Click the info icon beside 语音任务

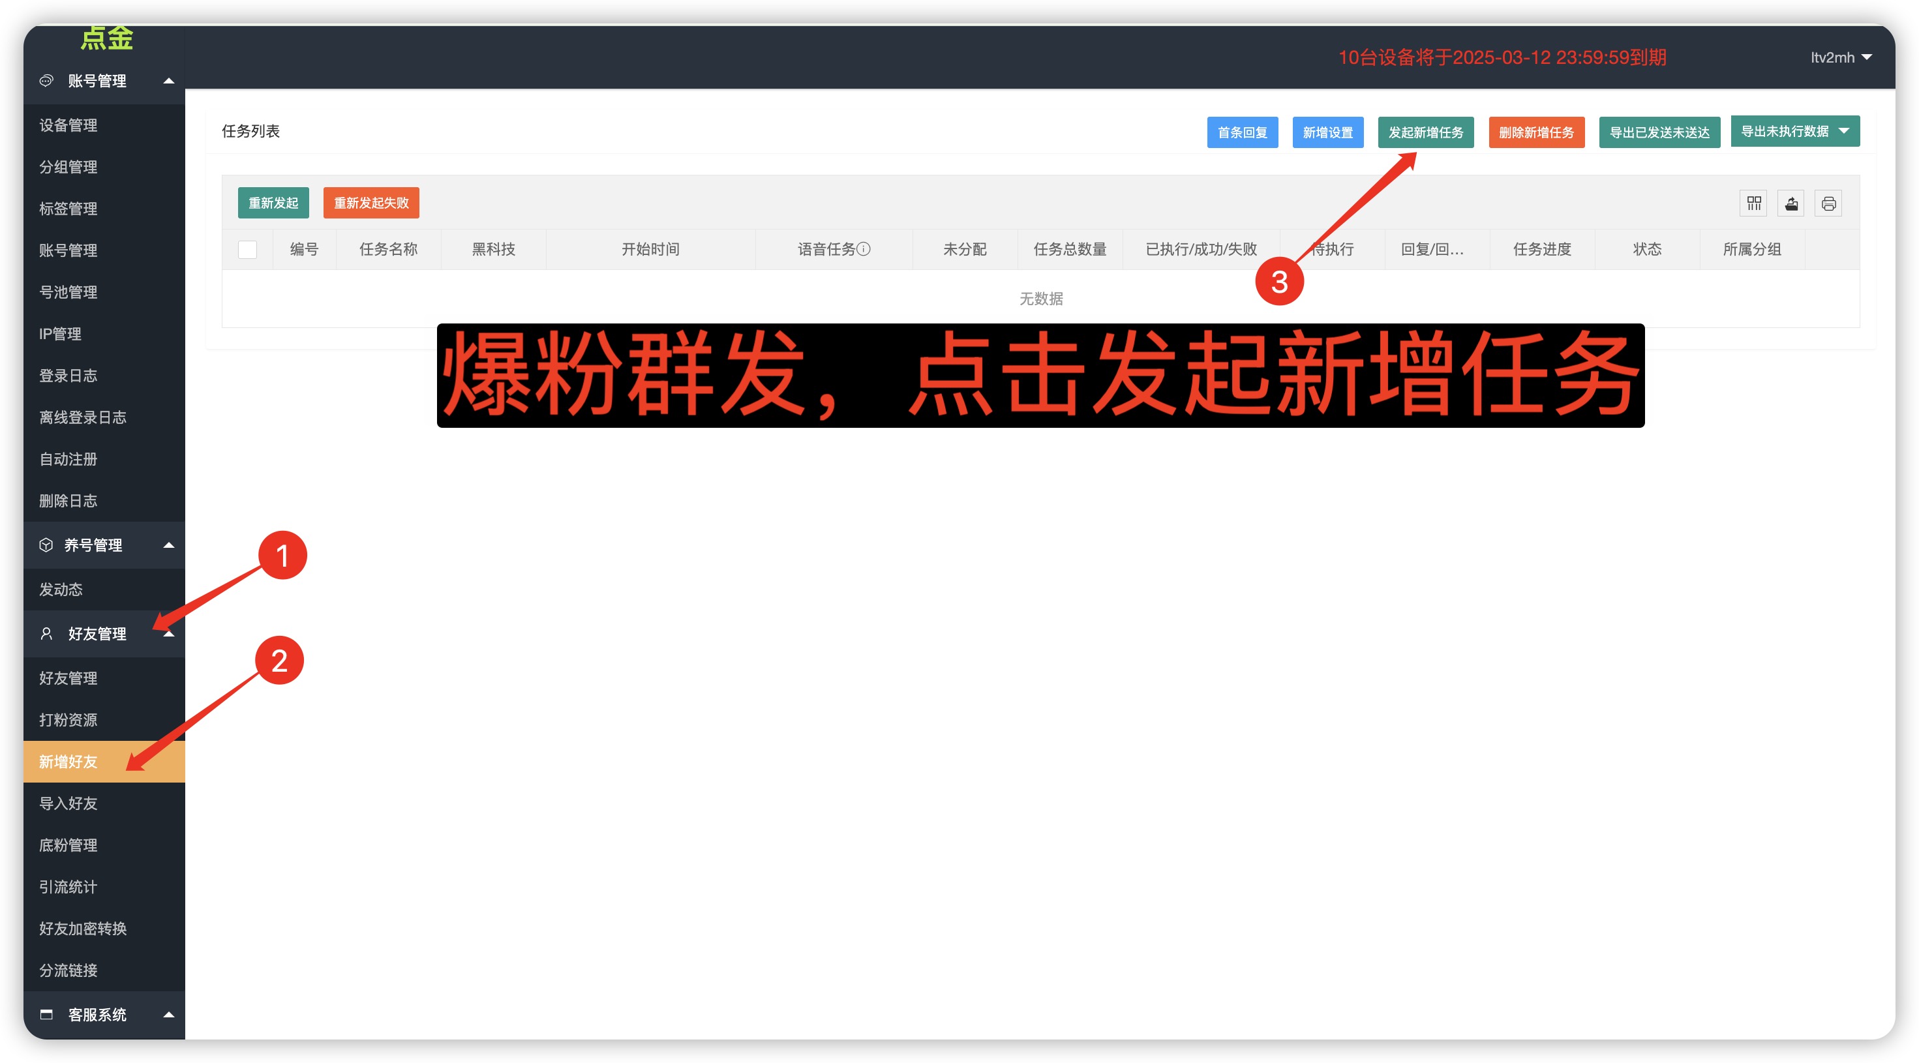(864, 249)
